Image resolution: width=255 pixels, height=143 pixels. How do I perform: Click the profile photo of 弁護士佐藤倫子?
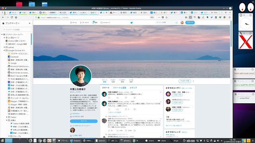pyautogui.click(x=80, y=76)
